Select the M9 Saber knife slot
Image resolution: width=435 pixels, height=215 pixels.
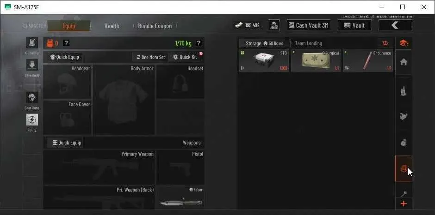click(x=180, y=198)
